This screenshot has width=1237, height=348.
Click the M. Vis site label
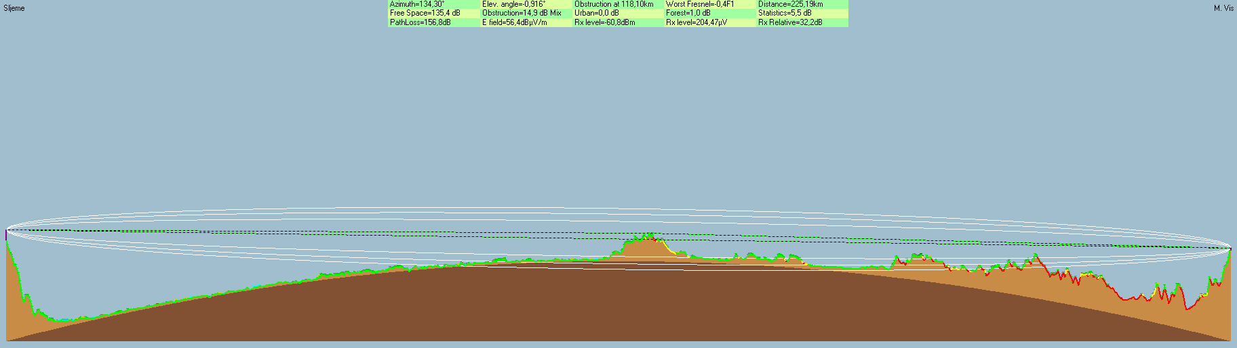(1223, 8)
